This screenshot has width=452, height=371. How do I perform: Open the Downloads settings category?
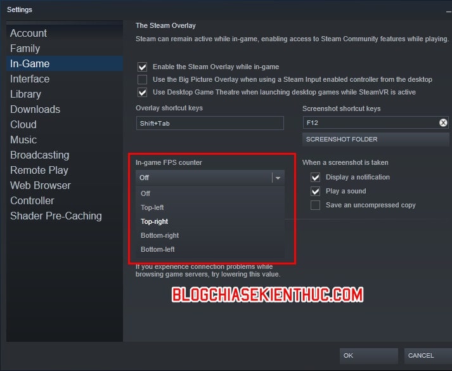65,109
